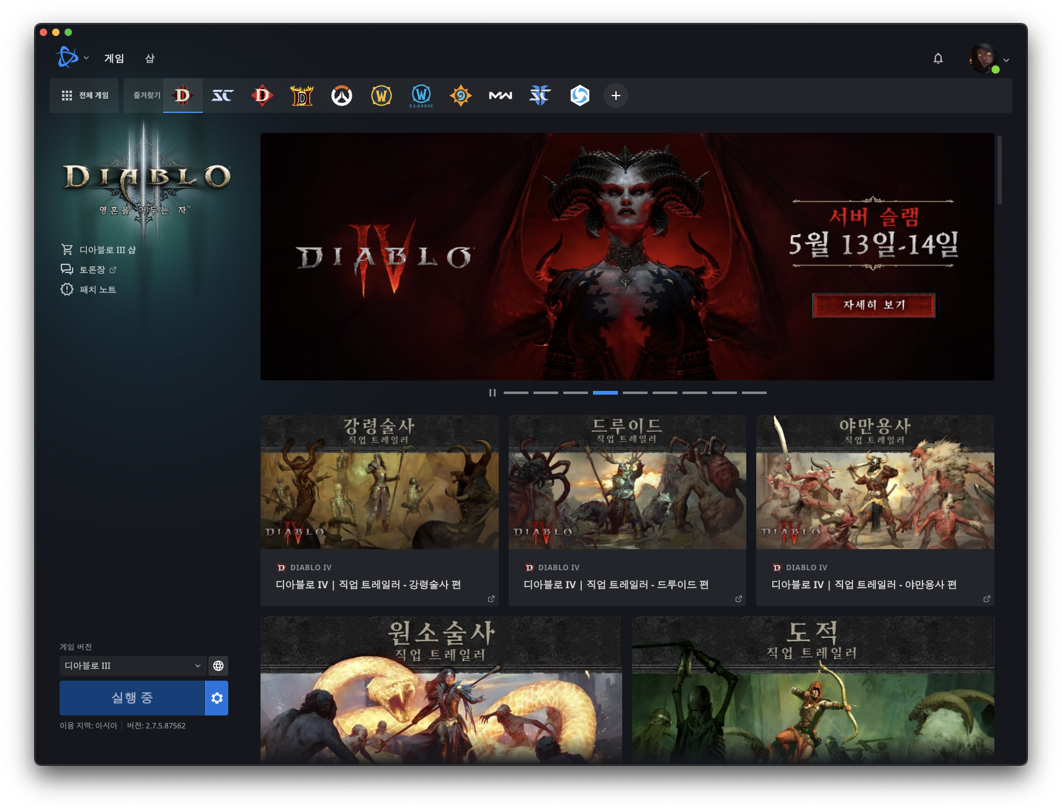Jump to the third carousel slide

click(576, 393)
